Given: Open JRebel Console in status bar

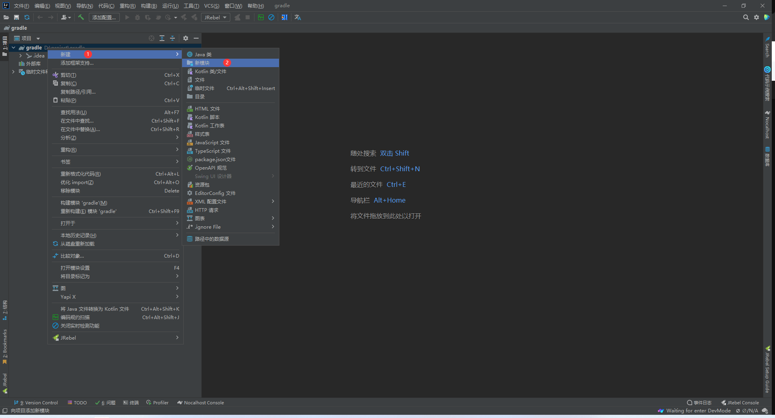Looking at the screenshot, I should tap(740, 403).
